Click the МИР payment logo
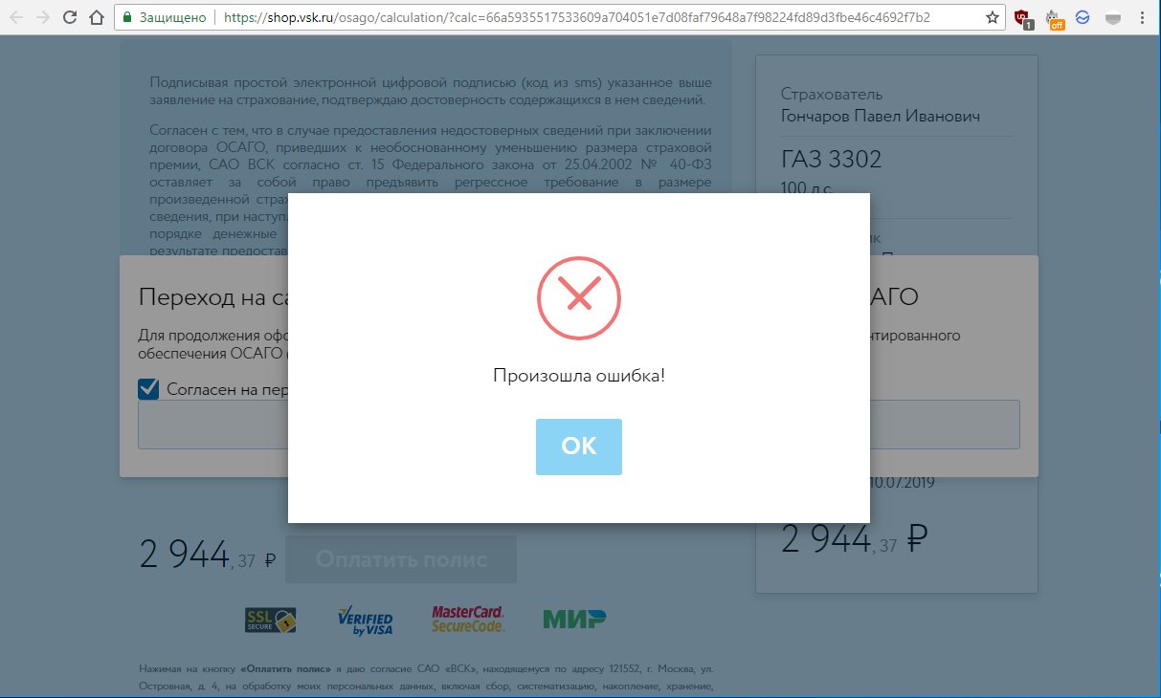 point(575,619)
